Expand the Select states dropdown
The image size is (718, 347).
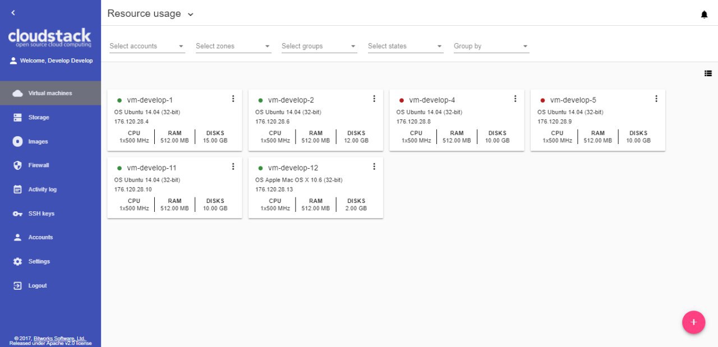(x=405, y=46)
